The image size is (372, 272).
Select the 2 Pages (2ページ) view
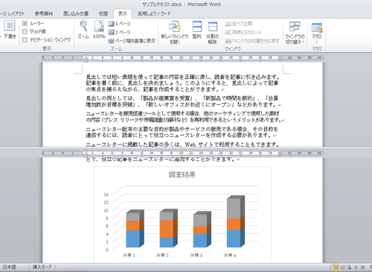(x=120, y=32)
